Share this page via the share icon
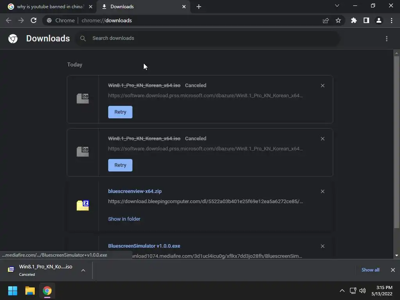 click(326, 20)
